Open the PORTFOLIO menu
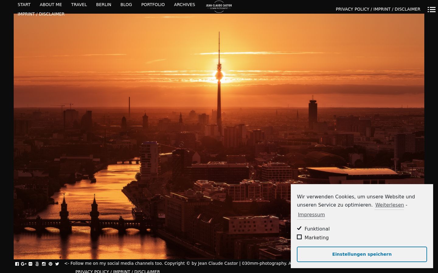This screenshot has width=438, height=273. click(153, 5)
